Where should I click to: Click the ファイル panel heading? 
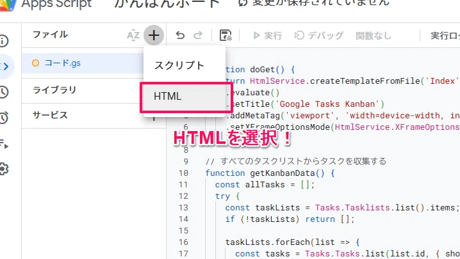click(50, 35)
